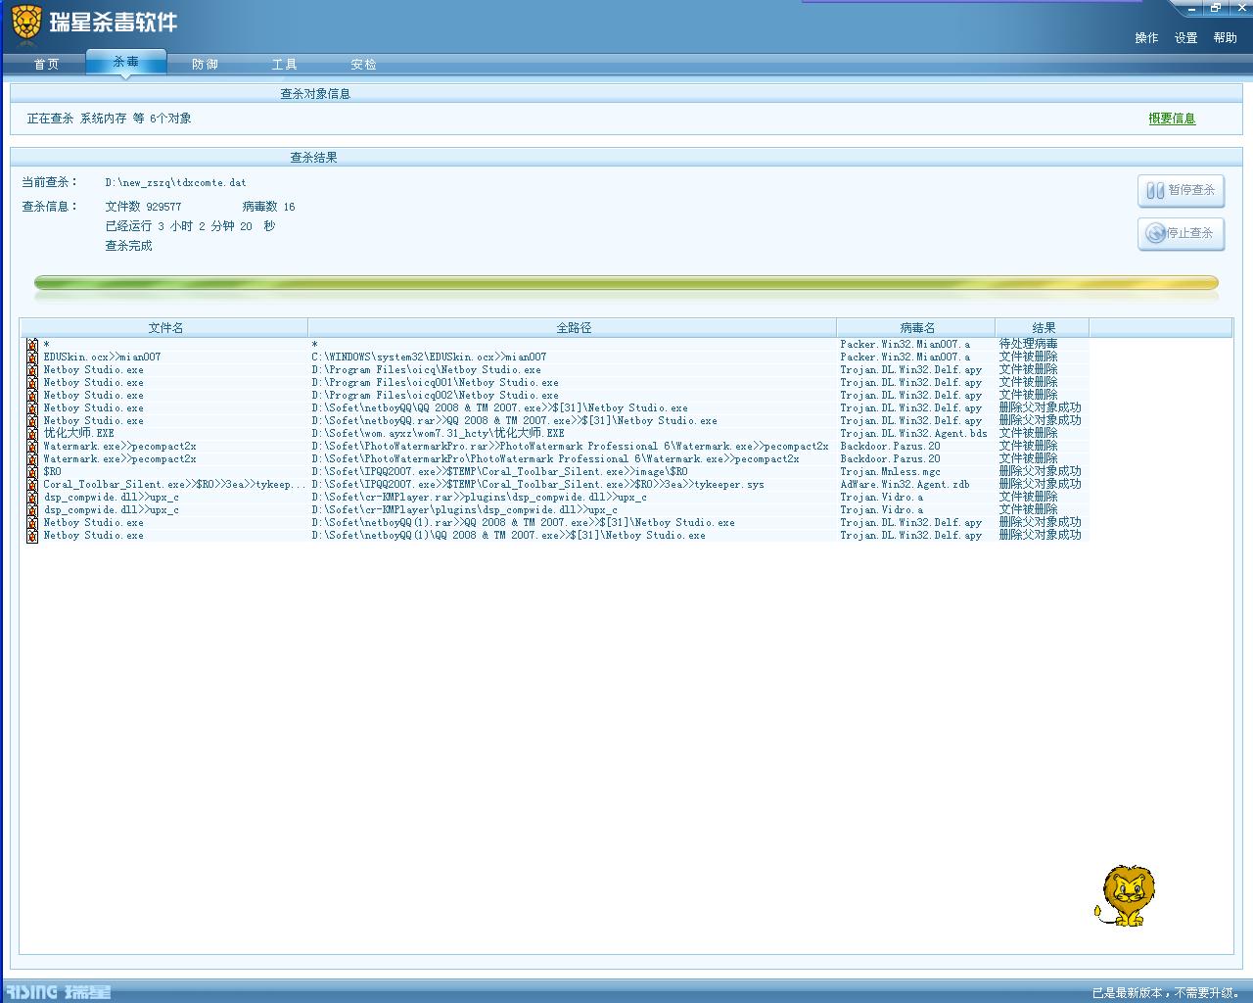Click virus name Trojan.Mnless.mgc

point(890,472)
